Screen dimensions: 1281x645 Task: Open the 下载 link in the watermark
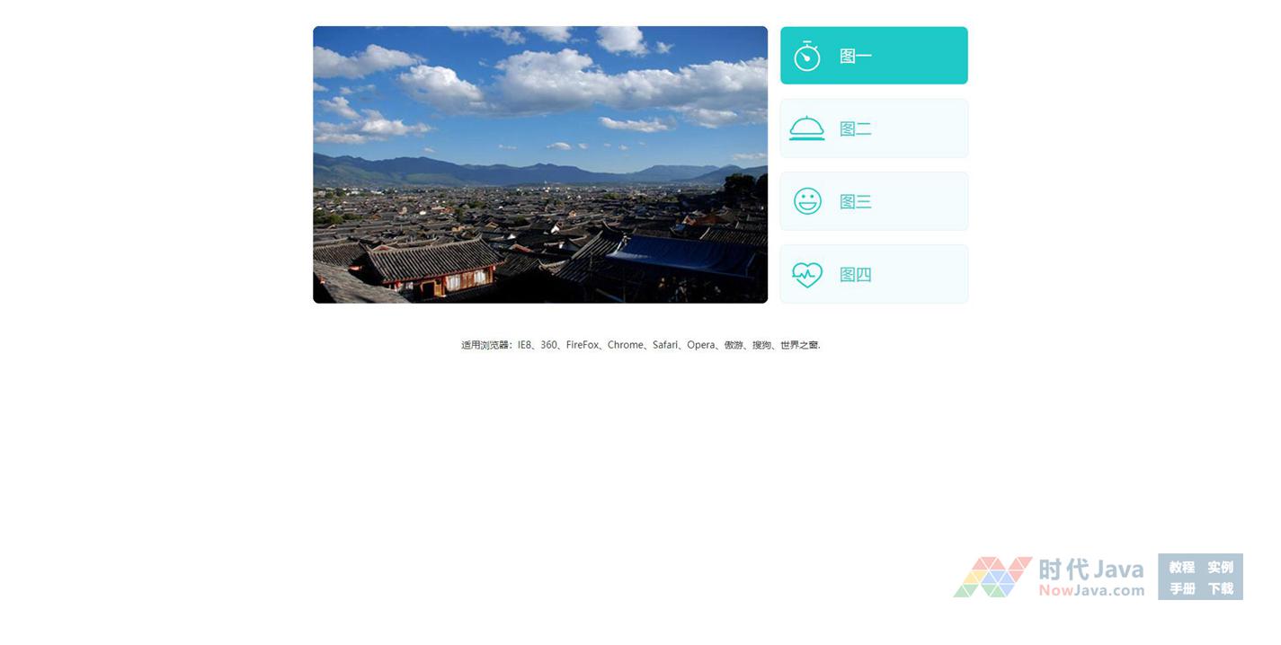(x=1220, y=588)
